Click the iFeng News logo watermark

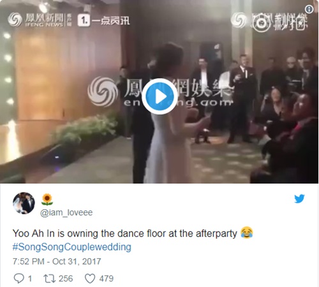point(40,20)
